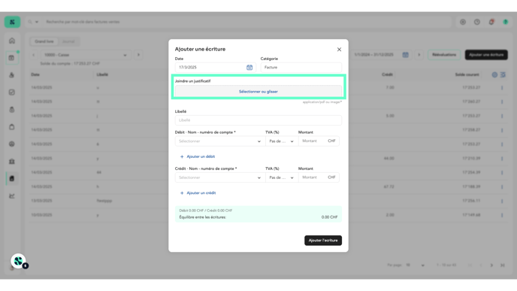Advance the date range with right arrow
This screenshot has width=517, height=291.
tap(419, 55)
